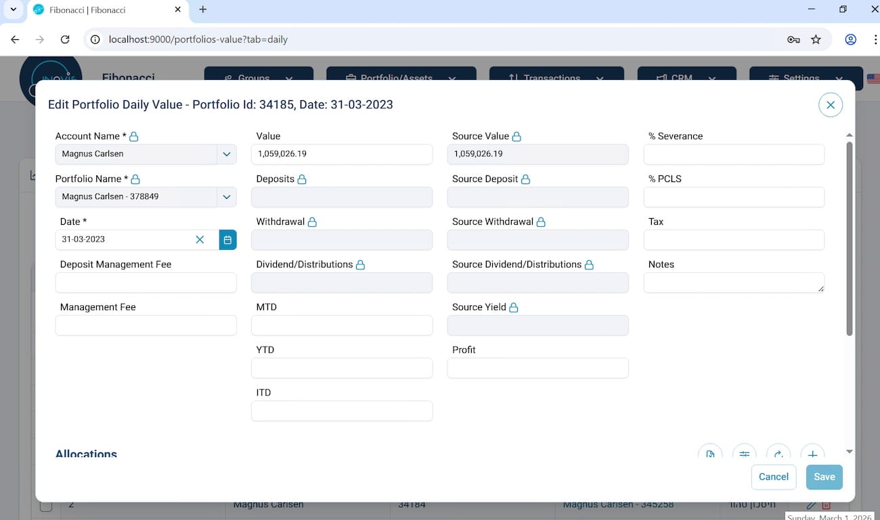Click the sliders filter icon in Allocations
Image resolution: width=880 pixels, height=520 pixels.
click(x=745, y=454)
